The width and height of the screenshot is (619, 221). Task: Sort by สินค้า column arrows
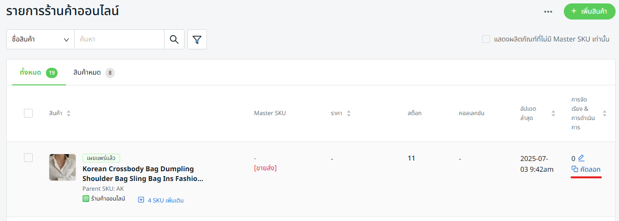[x=68, y=113]
